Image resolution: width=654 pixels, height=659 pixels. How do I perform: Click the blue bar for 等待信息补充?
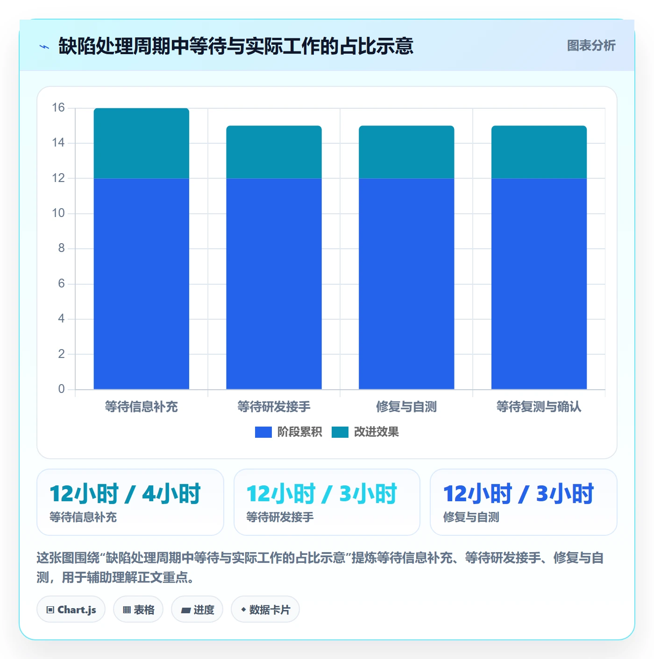pos(142,284)
